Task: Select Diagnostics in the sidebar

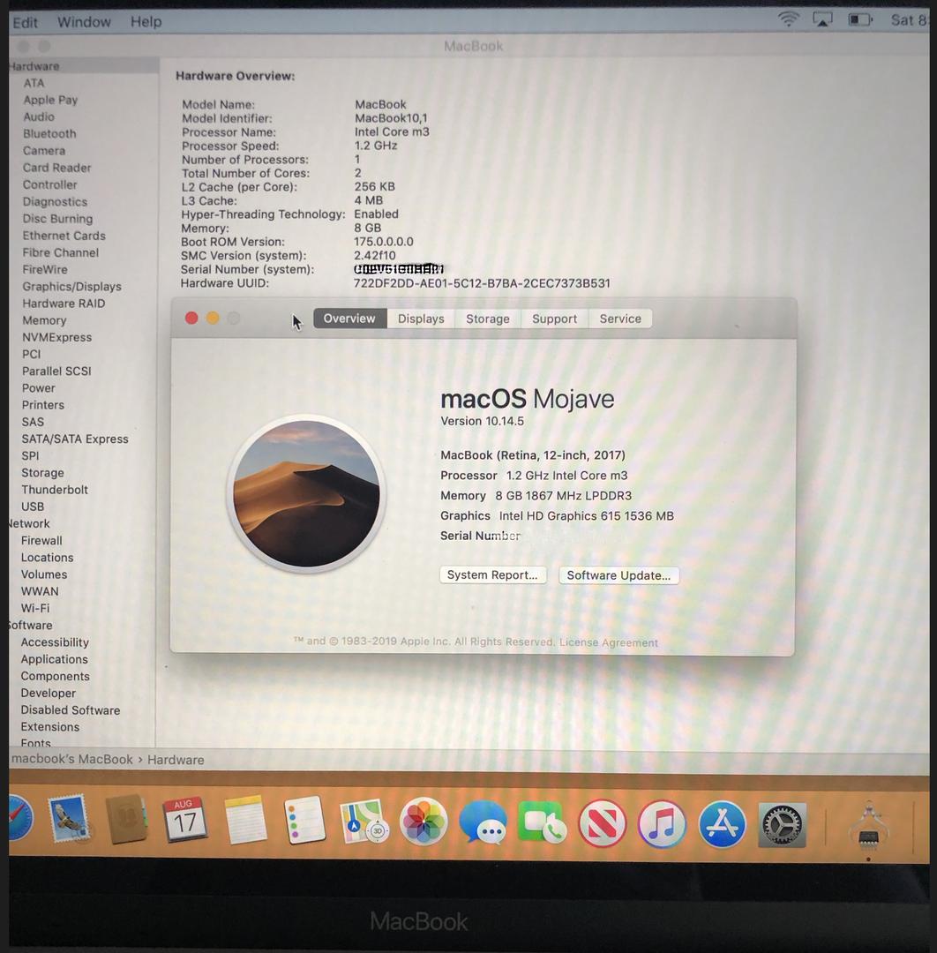Action: pyautogui.click(x=56, y=202)
